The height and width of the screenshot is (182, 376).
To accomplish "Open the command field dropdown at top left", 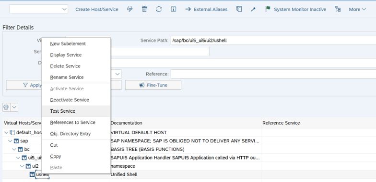I will pos(64,9).
